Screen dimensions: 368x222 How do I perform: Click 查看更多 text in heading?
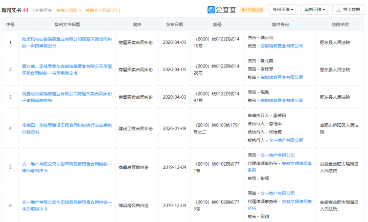coord(43,10)
